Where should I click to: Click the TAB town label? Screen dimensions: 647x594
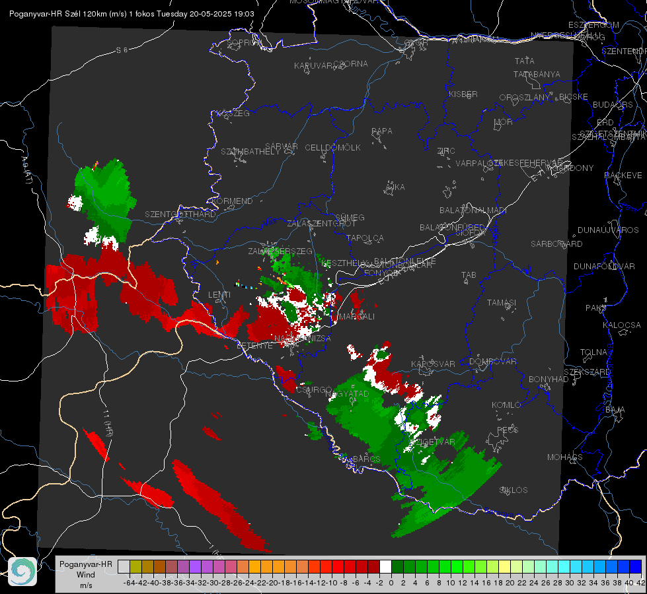469,275
